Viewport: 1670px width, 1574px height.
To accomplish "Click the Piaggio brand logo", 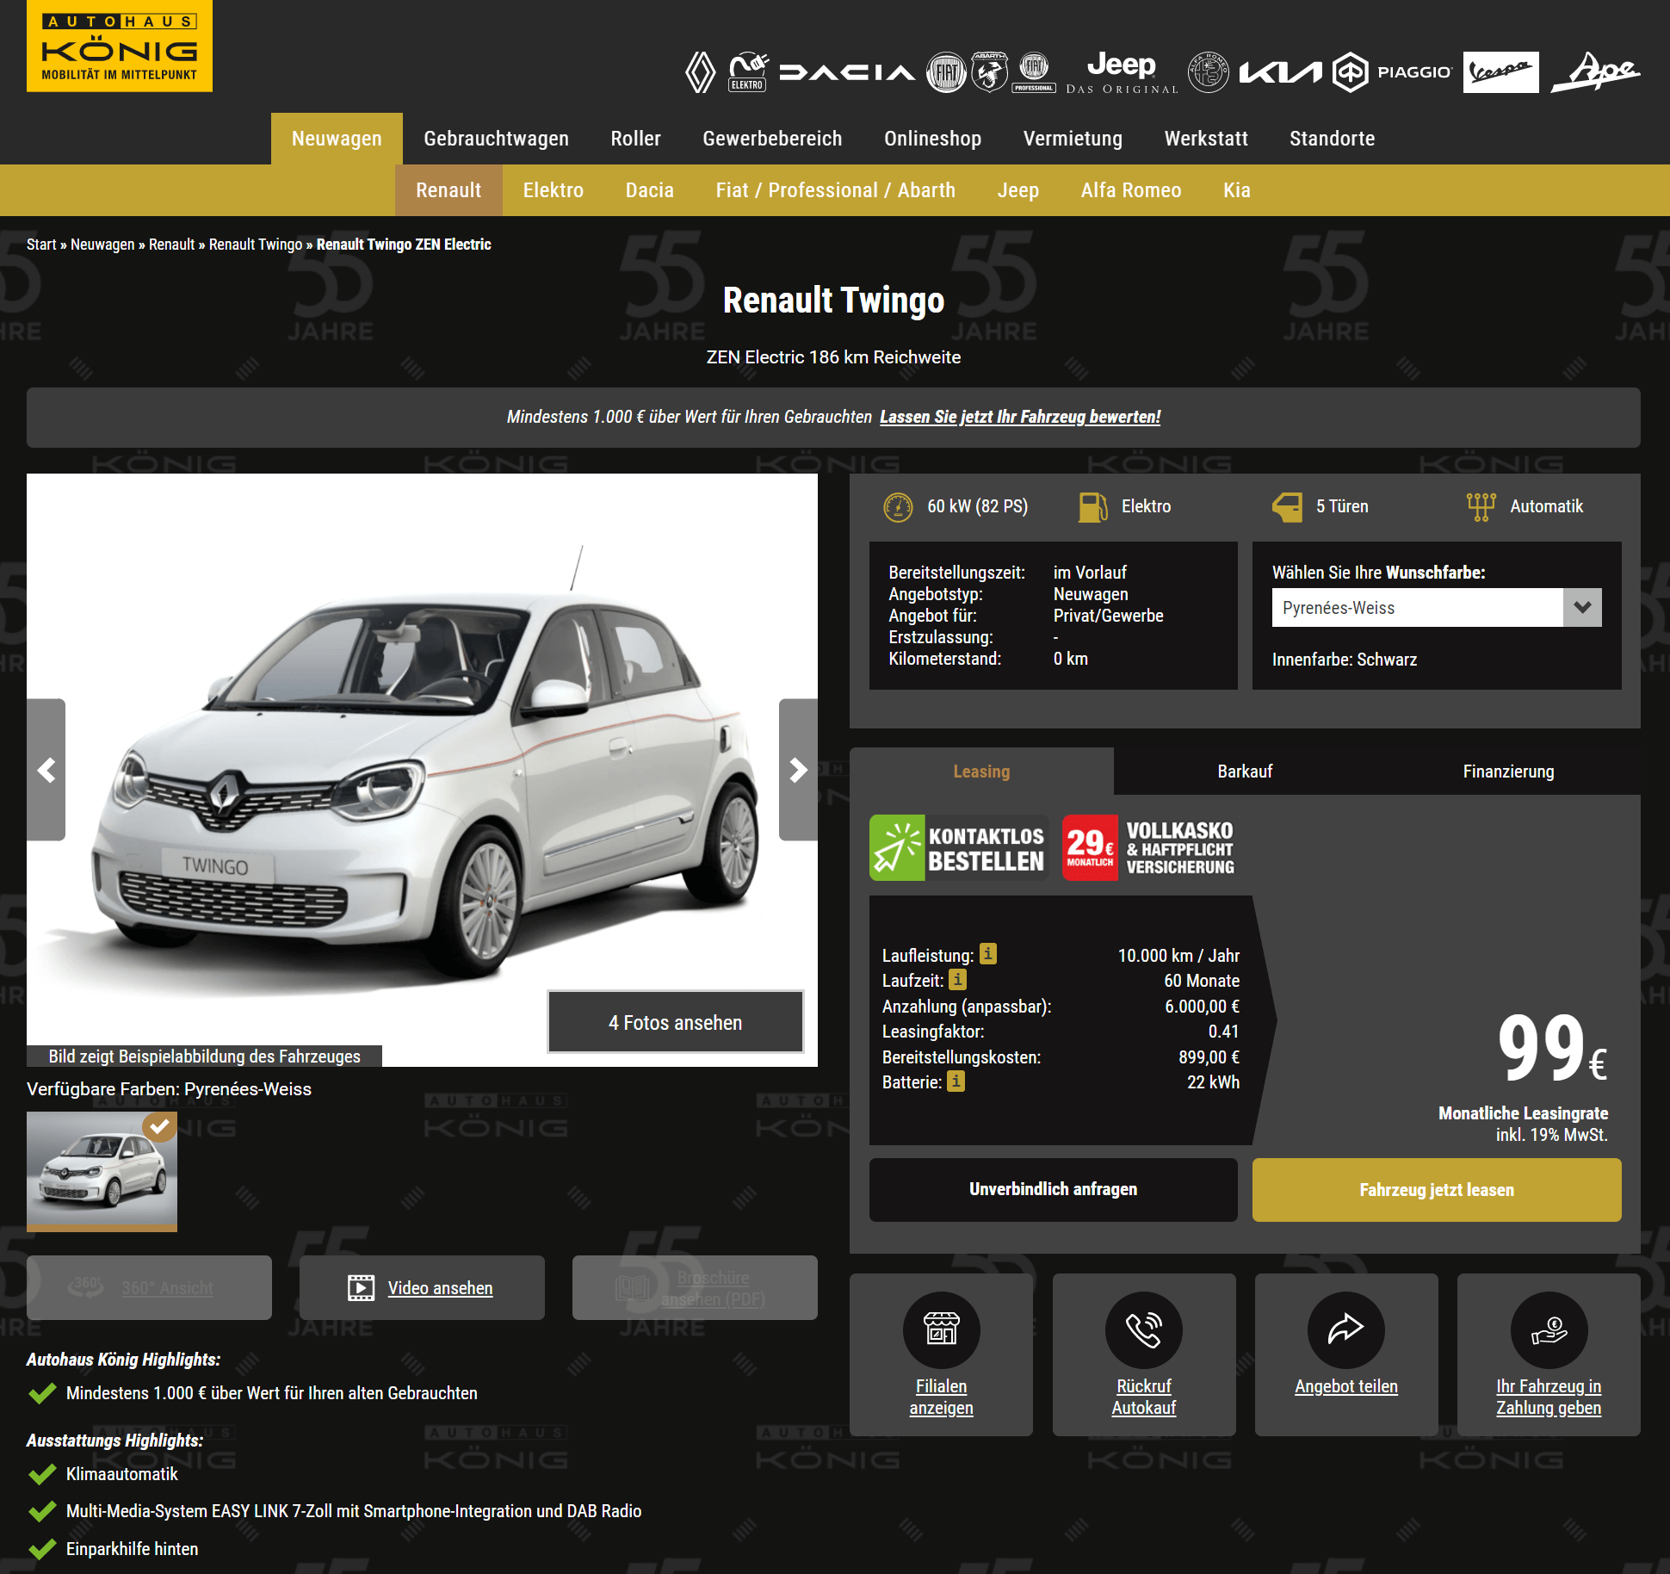I will pos(1392,72).
